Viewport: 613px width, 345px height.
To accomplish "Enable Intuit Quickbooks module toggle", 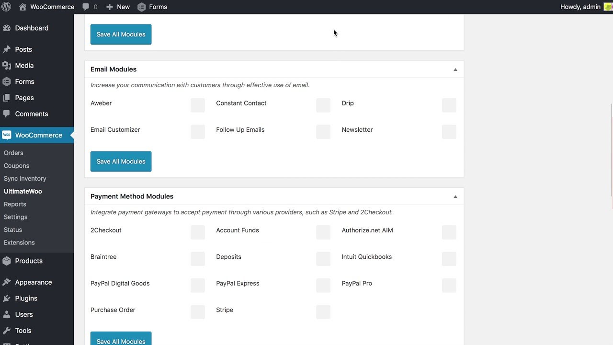I will [449, 259].
